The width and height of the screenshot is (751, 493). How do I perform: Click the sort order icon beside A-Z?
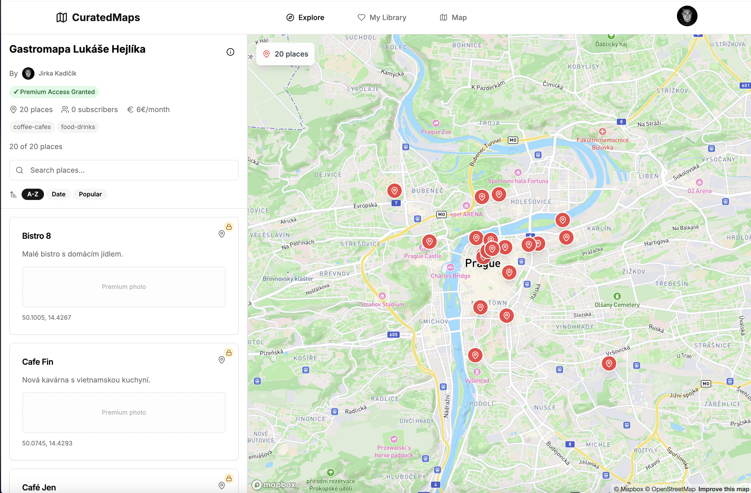[13, 194]
